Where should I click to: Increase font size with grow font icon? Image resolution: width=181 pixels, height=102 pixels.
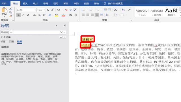tap(48, 10)
